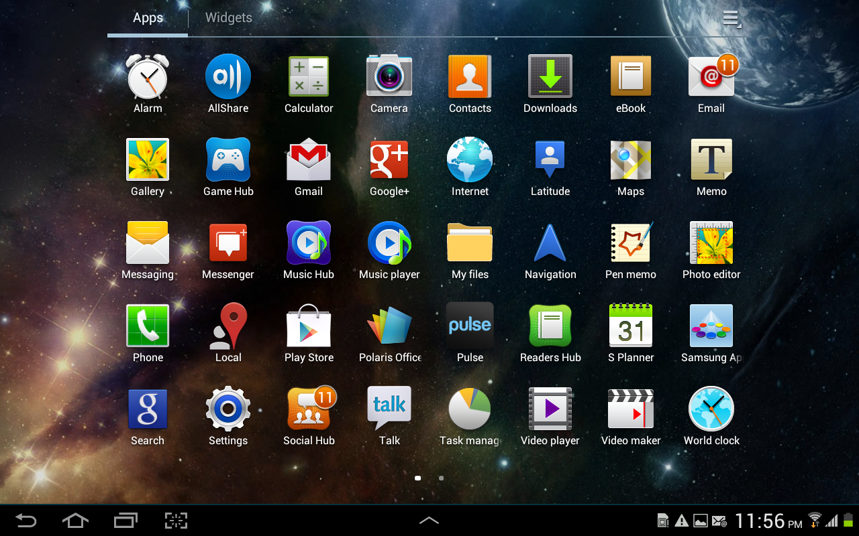The width and height of the screenshot is (859, 536).
Task: Open the Settings app
Action: point(228,416)
